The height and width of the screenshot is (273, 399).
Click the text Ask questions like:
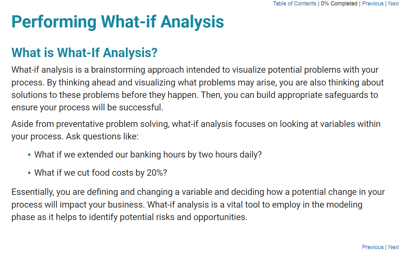[102, 137]
